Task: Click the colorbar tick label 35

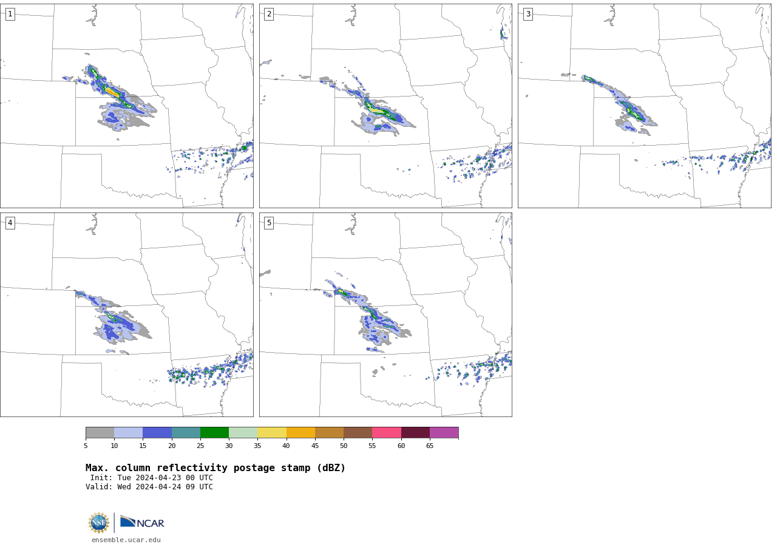Action: 257,446
